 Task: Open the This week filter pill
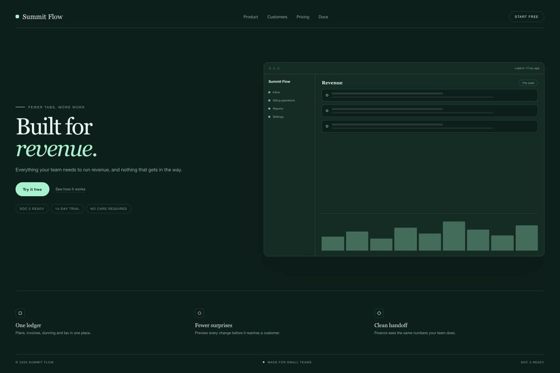[x=528, y=83]
